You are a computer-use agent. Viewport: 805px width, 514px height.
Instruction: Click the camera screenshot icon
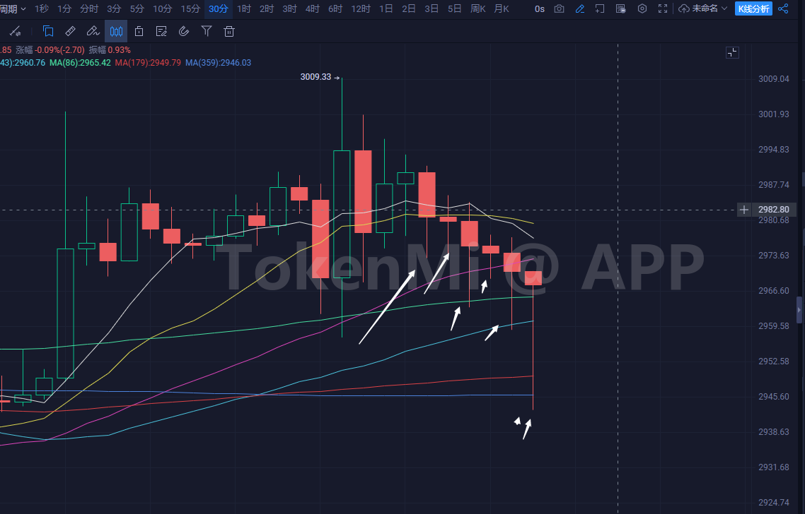pos(560,8)
